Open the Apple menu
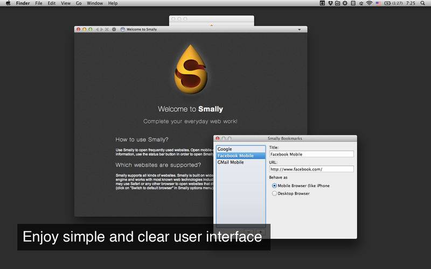Image resolution: width=431 pixels, height=269 pixels. 8,3
